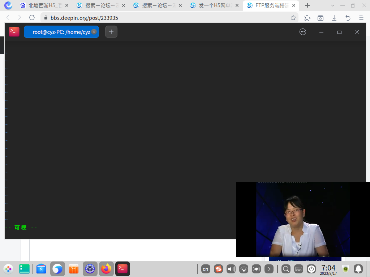Add a new terminal tab

111,32
